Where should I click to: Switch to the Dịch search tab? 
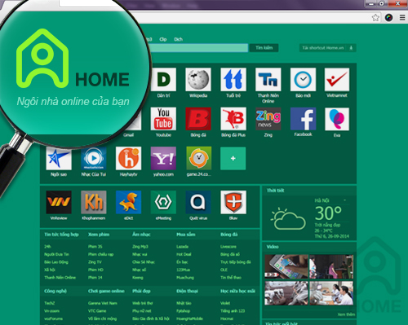pos(178,39)
